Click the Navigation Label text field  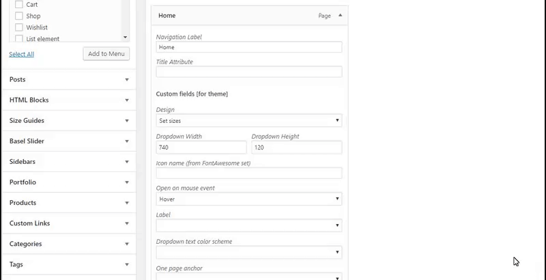[x=249, y=48]
